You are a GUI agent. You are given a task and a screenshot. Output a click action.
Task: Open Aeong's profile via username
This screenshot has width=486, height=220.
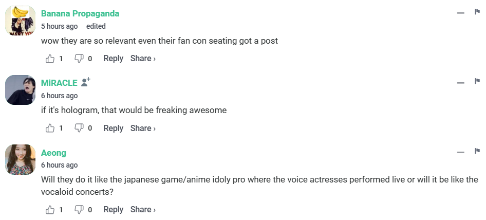[53, 153]
